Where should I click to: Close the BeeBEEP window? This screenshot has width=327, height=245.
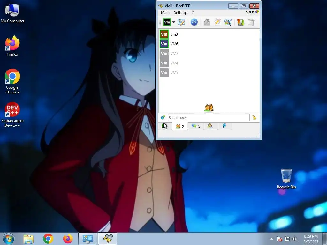click(x=254, y=6)
